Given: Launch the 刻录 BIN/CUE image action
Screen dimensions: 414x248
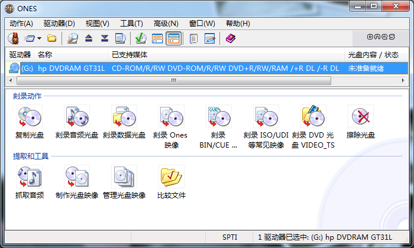Looking at the screenshot, I should pos(218,126).
